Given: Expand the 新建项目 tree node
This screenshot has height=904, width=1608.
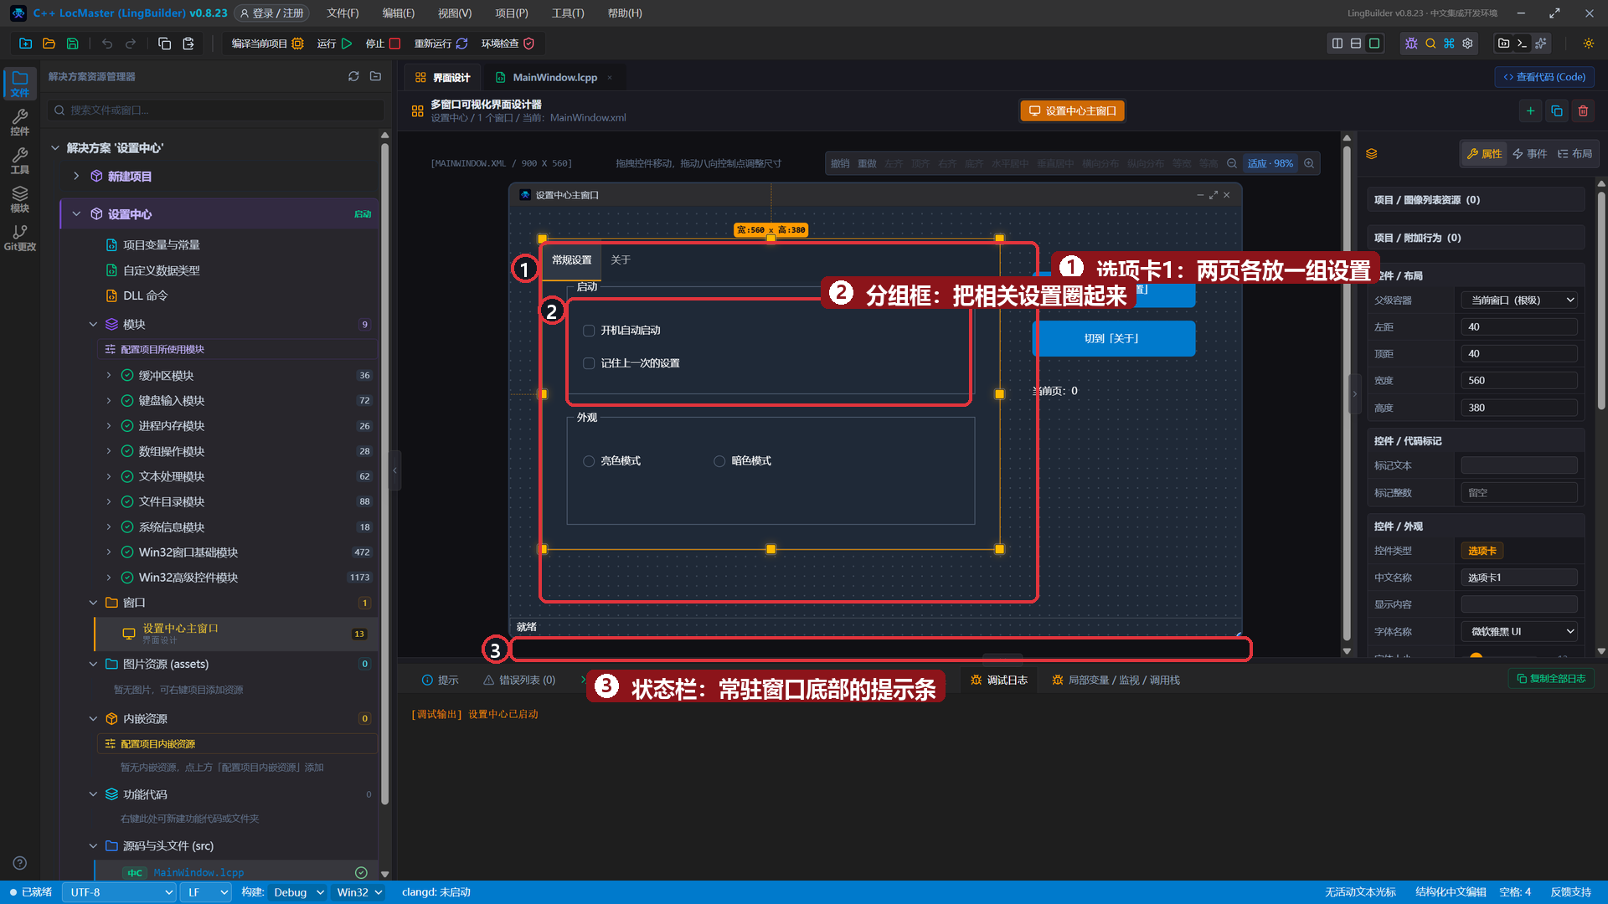Looking at the screenshot, I should click(76, 176).
